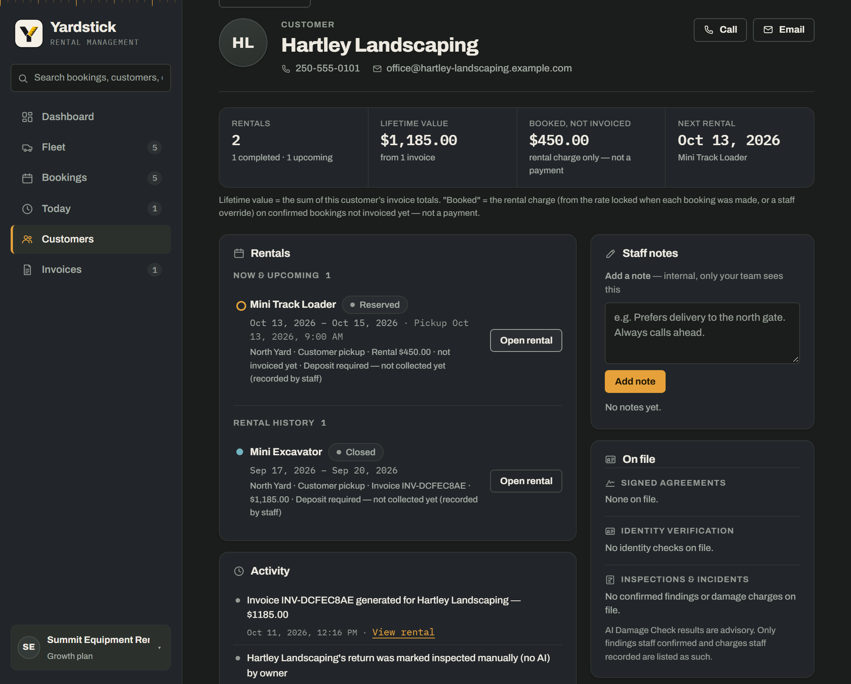Follow the View rental link in Activity
This screenshot has height=684, width=851.
pos(403,632)
